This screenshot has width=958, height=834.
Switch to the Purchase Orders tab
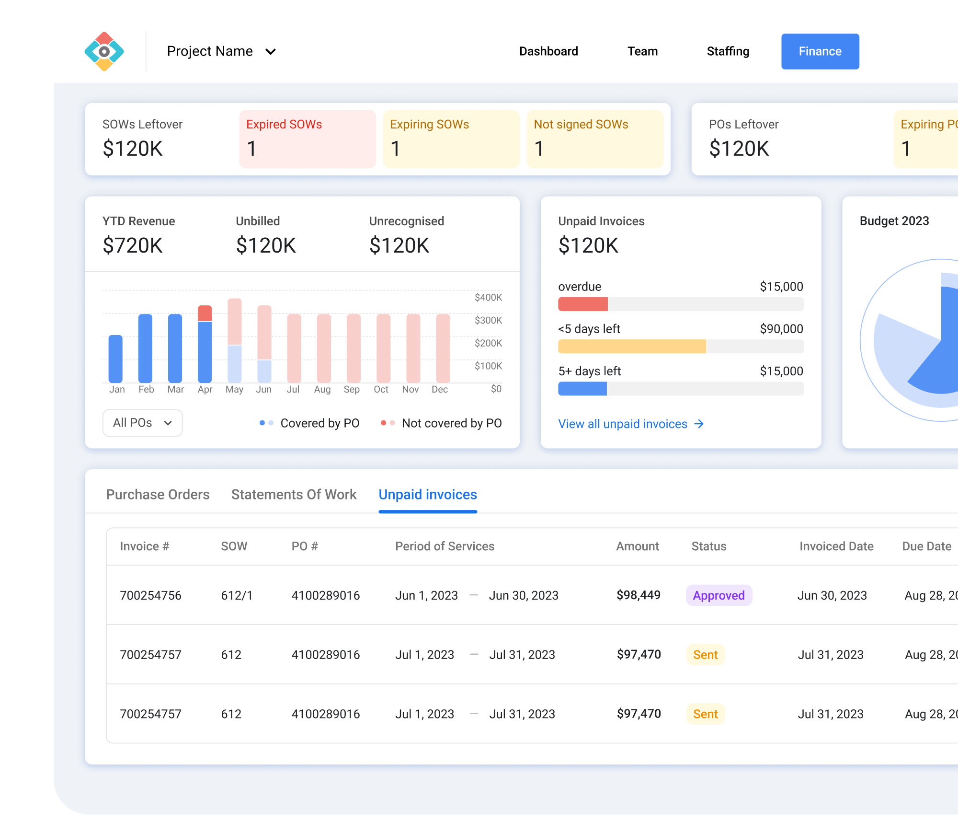pyautogui.click(x=158, y=494)
